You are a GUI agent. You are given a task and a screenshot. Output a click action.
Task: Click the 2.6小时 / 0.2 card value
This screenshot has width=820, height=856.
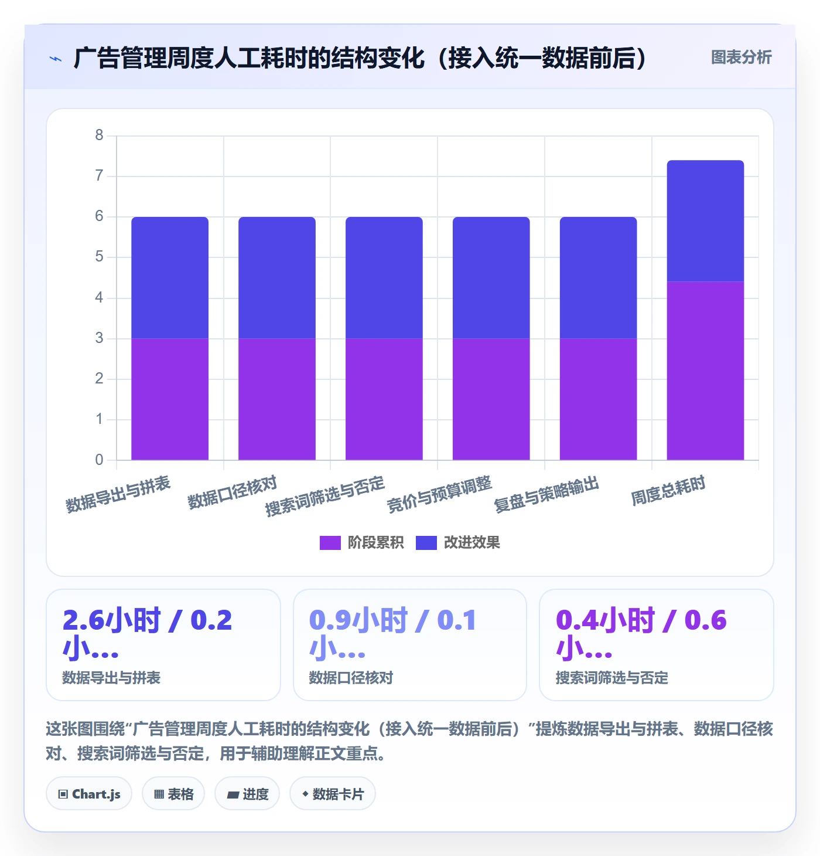(x=147, y=634)
